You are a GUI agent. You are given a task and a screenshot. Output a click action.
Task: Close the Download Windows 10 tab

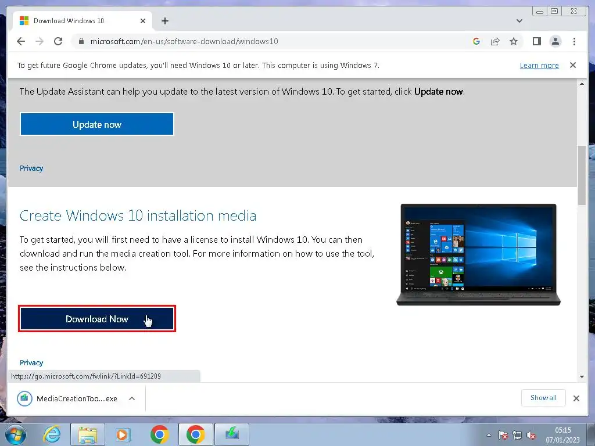[143, 21]
